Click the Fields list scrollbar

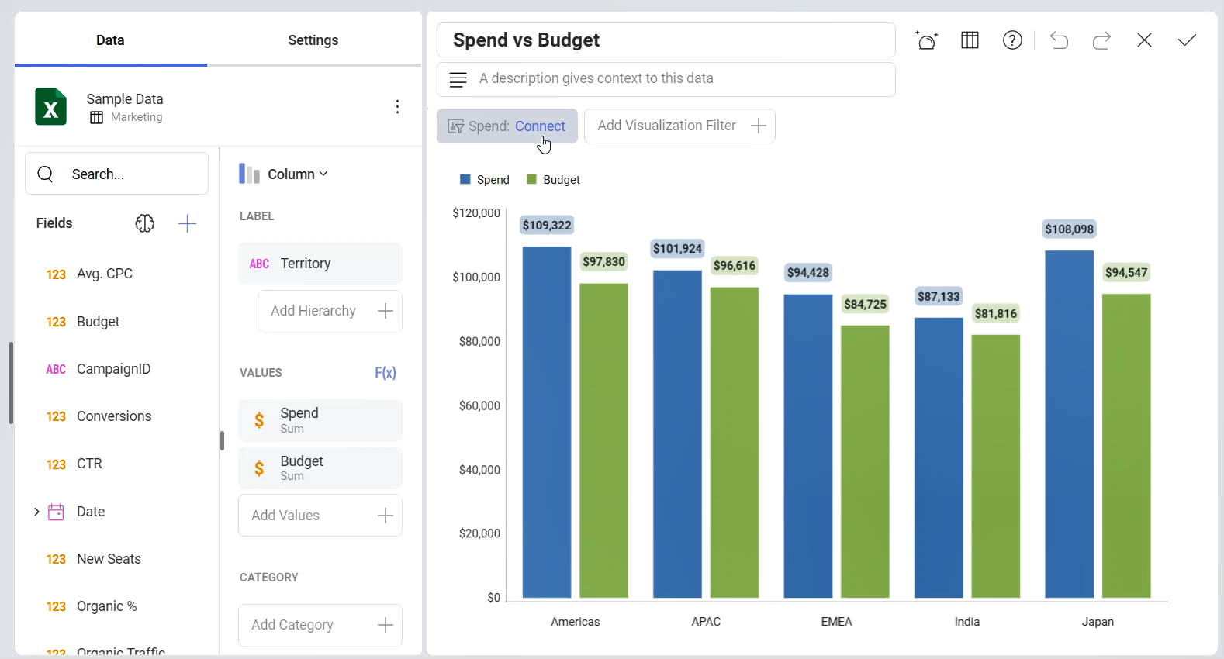click(x=222, y=440)
